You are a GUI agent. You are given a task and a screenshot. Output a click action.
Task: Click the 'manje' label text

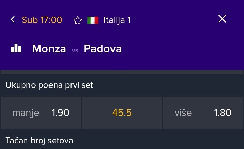(26, 113)
